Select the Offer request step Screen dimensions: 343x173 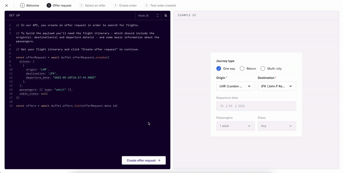click(59, 6)
